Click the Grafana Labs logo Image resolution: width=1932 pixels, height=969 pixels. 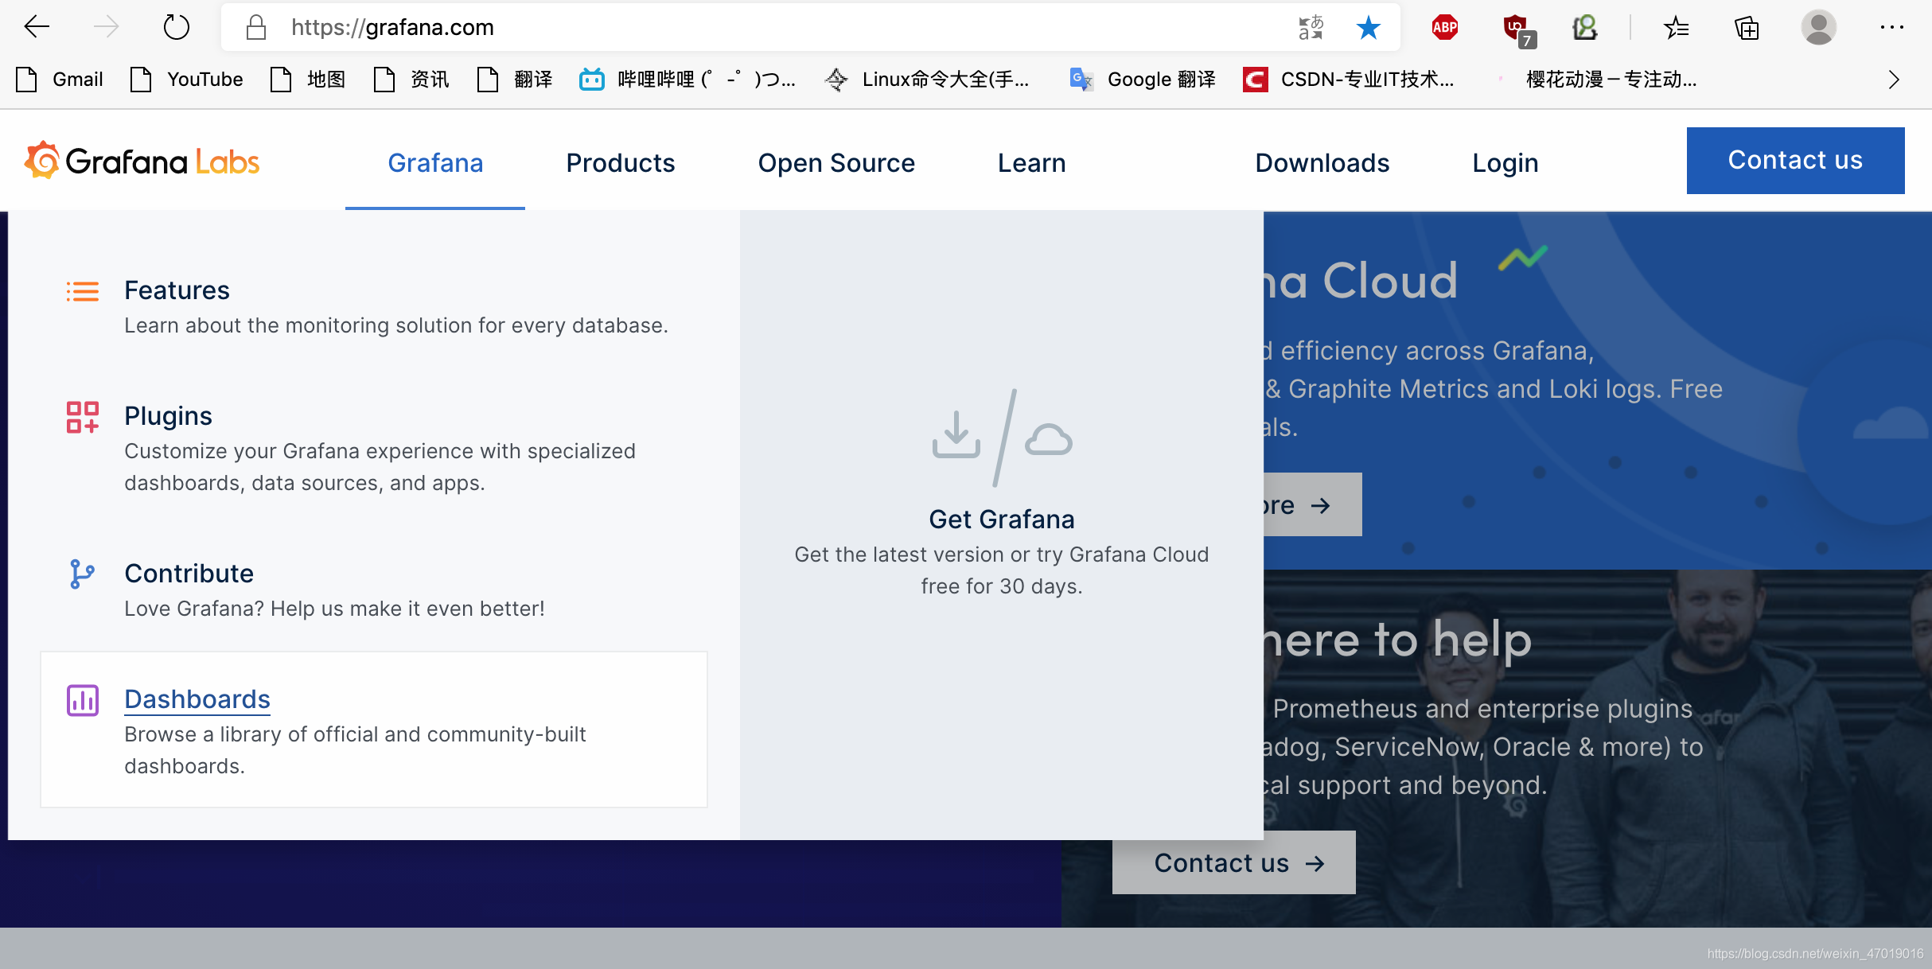click(142, 161)
